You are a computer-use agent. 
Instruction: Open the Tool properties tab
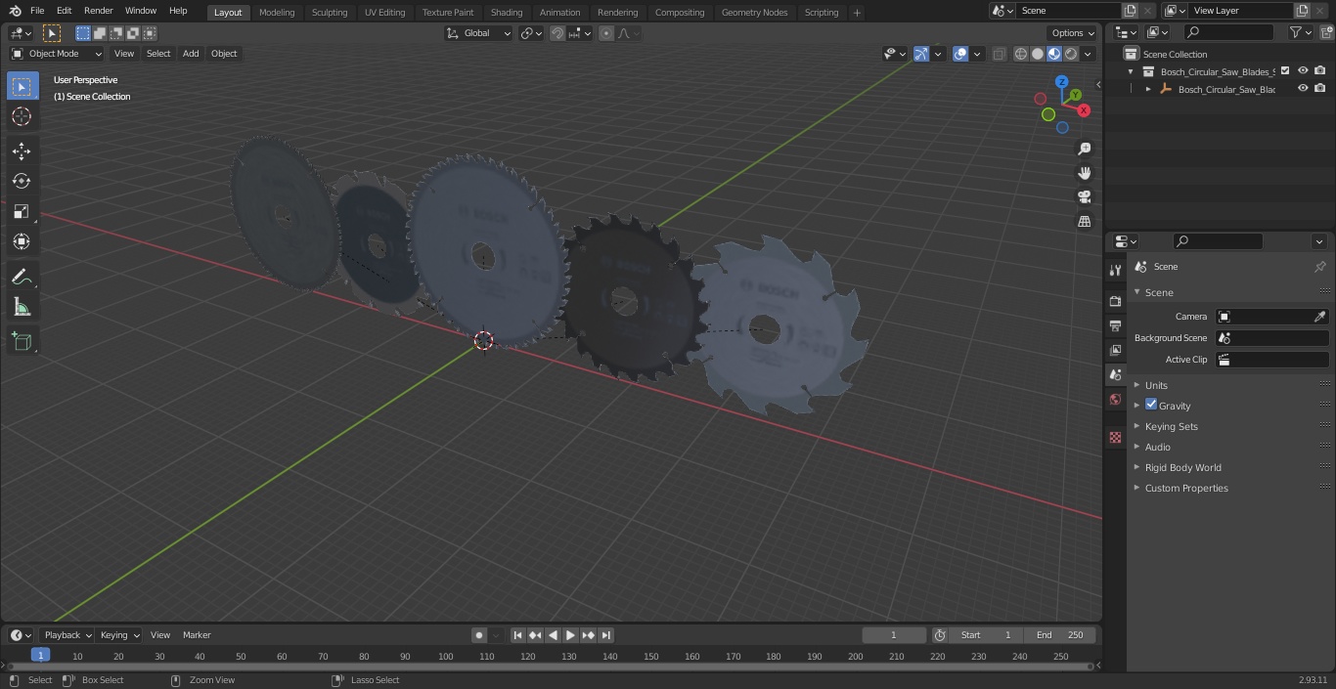click(1115, 270)
